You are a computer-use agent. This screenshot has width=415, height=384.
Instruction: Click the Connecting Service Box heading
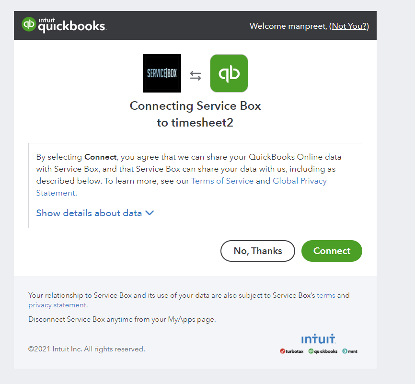point(196,114)
